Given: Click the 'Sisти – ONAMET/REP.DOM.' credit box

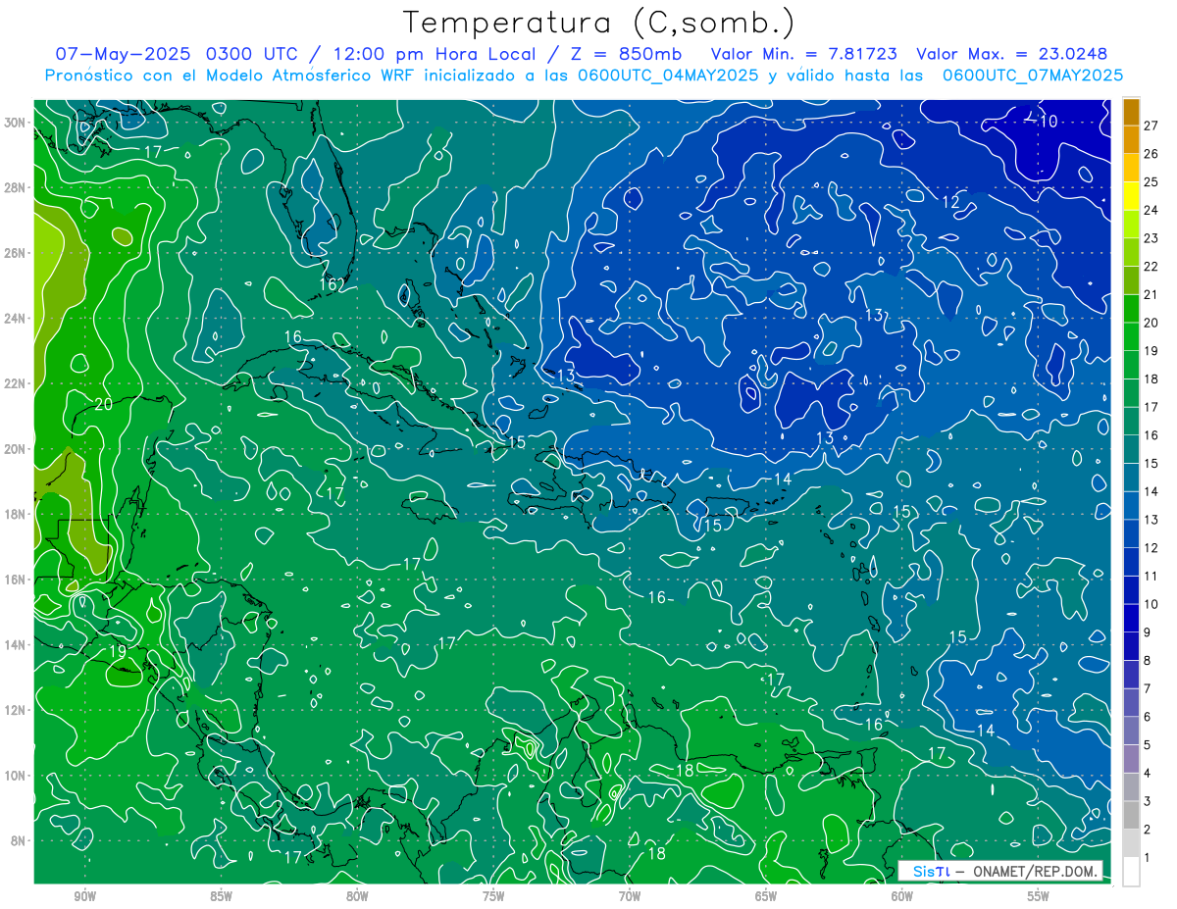Looking at the screenshot, I should (x=1000, y=871).
